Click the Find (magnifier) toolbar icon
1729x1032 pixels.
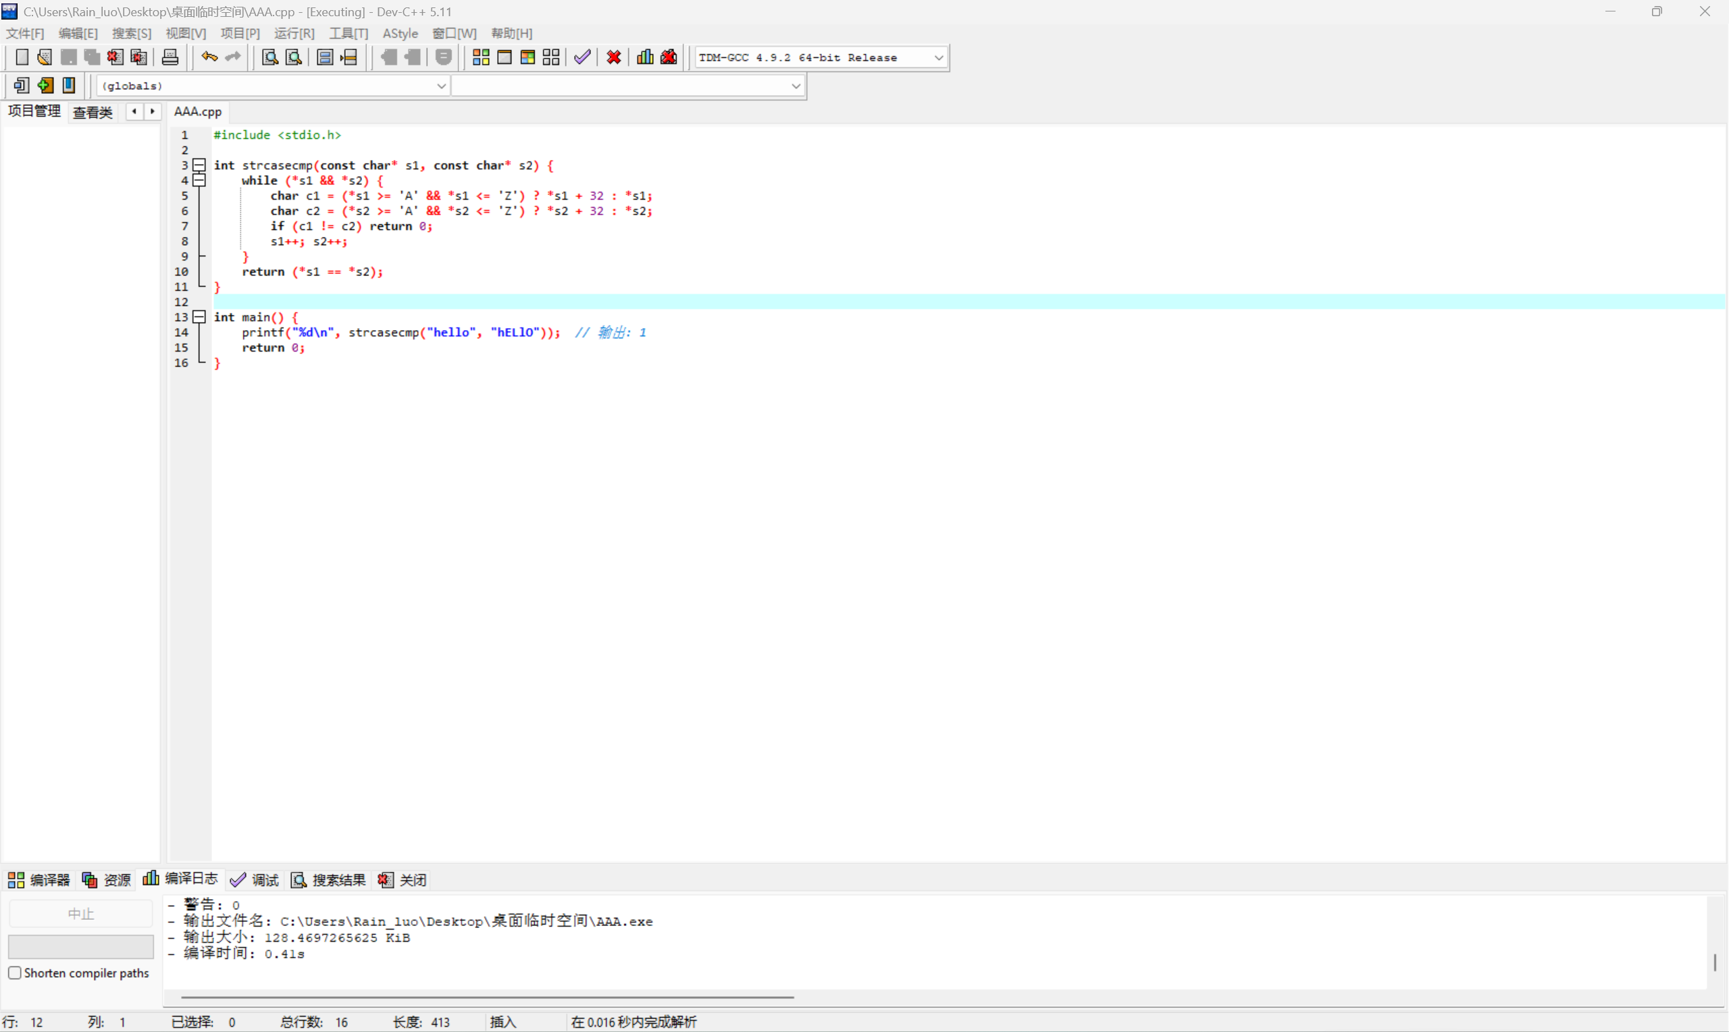tap(270, 57)
